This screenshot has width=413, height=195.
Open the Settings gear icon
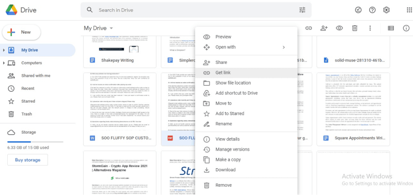[x=386, y=10]
